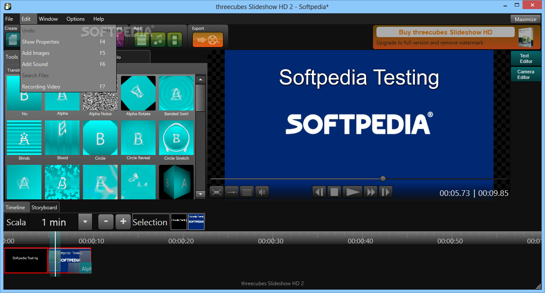Click the Alph transition block on timeline
The height and width of the screenshot is (293, 545).
[x=86, y=268]
